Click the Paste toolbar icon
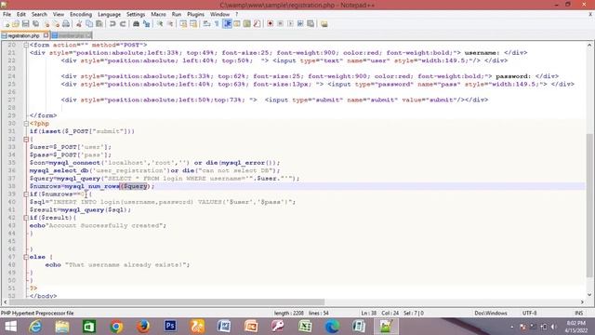This screenshot has height=335, width=595. 99,24
